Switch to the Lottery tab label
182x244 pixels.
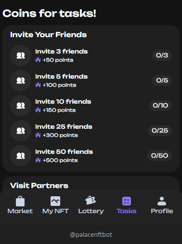pos(91,211)
